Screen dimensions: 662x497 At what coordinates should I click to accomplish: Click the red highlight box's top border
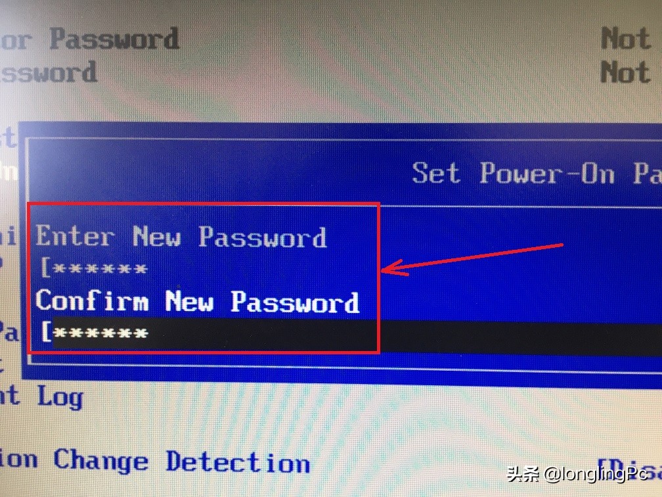point(204,204)
